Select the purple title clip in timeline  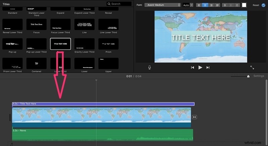pos(103,104)
